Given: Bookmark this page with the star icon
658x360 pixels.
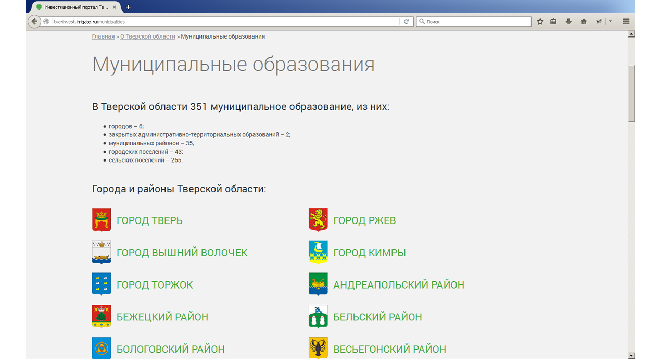Looking at the screenshot, I should click(540, 22).
